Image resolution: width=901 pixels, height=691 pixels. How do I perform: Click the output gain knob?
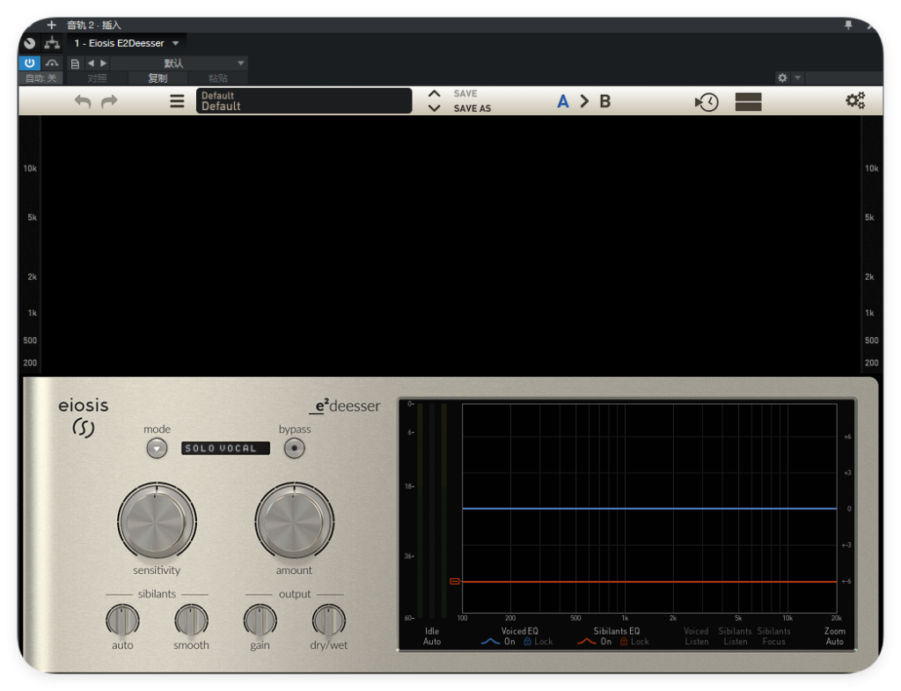(x=260, y=621)
